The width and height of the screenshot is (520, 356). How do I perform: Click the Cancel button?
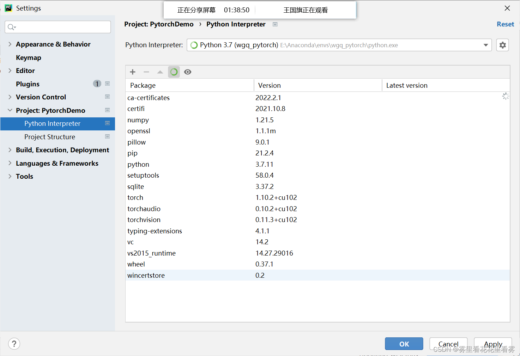(448, 344)
